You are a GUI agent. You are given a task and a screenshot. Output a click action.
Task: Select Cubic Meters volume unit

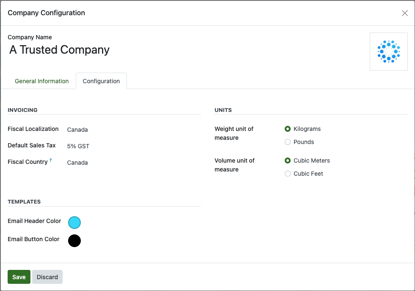[x=288, y=160]
